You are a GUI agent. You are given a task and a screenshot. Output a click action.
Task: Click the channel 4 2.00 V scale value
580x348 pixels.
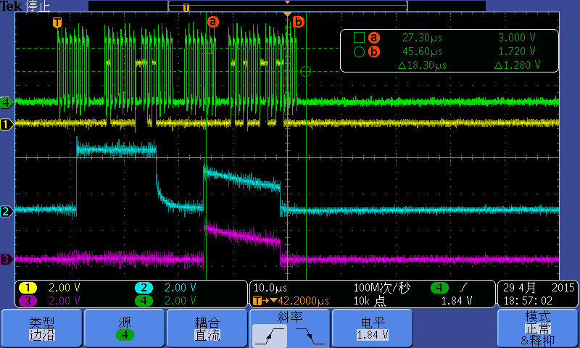click(x=180, y=301)
